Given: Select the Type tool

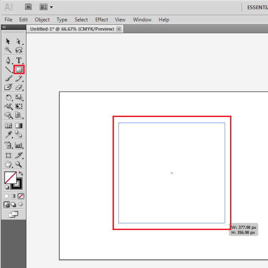Looking at the screenshot, I should [x=19, y=60].
